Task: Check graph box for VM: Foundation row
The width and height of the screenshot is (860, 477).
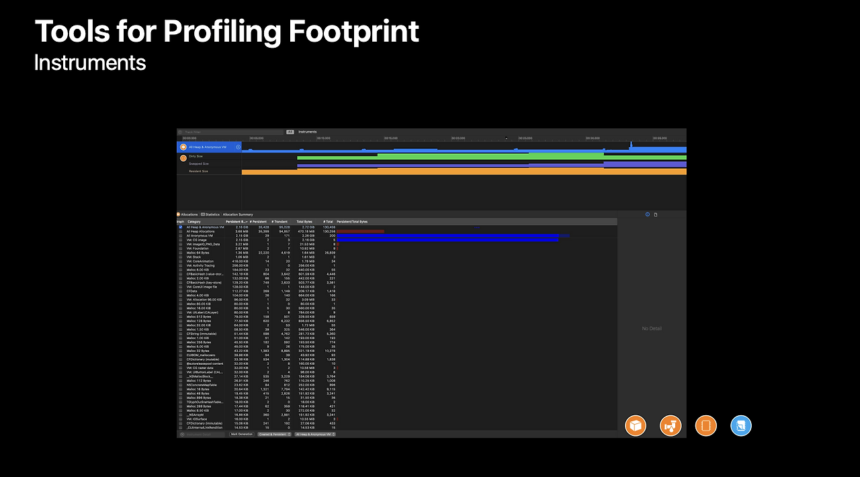Action: [x=181, y=249]
